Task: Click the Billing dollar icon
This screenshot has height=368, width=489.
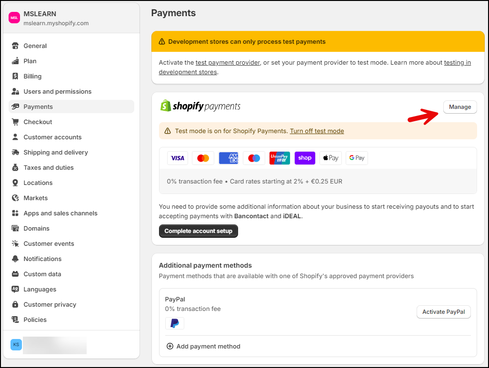Action: click(x=15, y=76)
